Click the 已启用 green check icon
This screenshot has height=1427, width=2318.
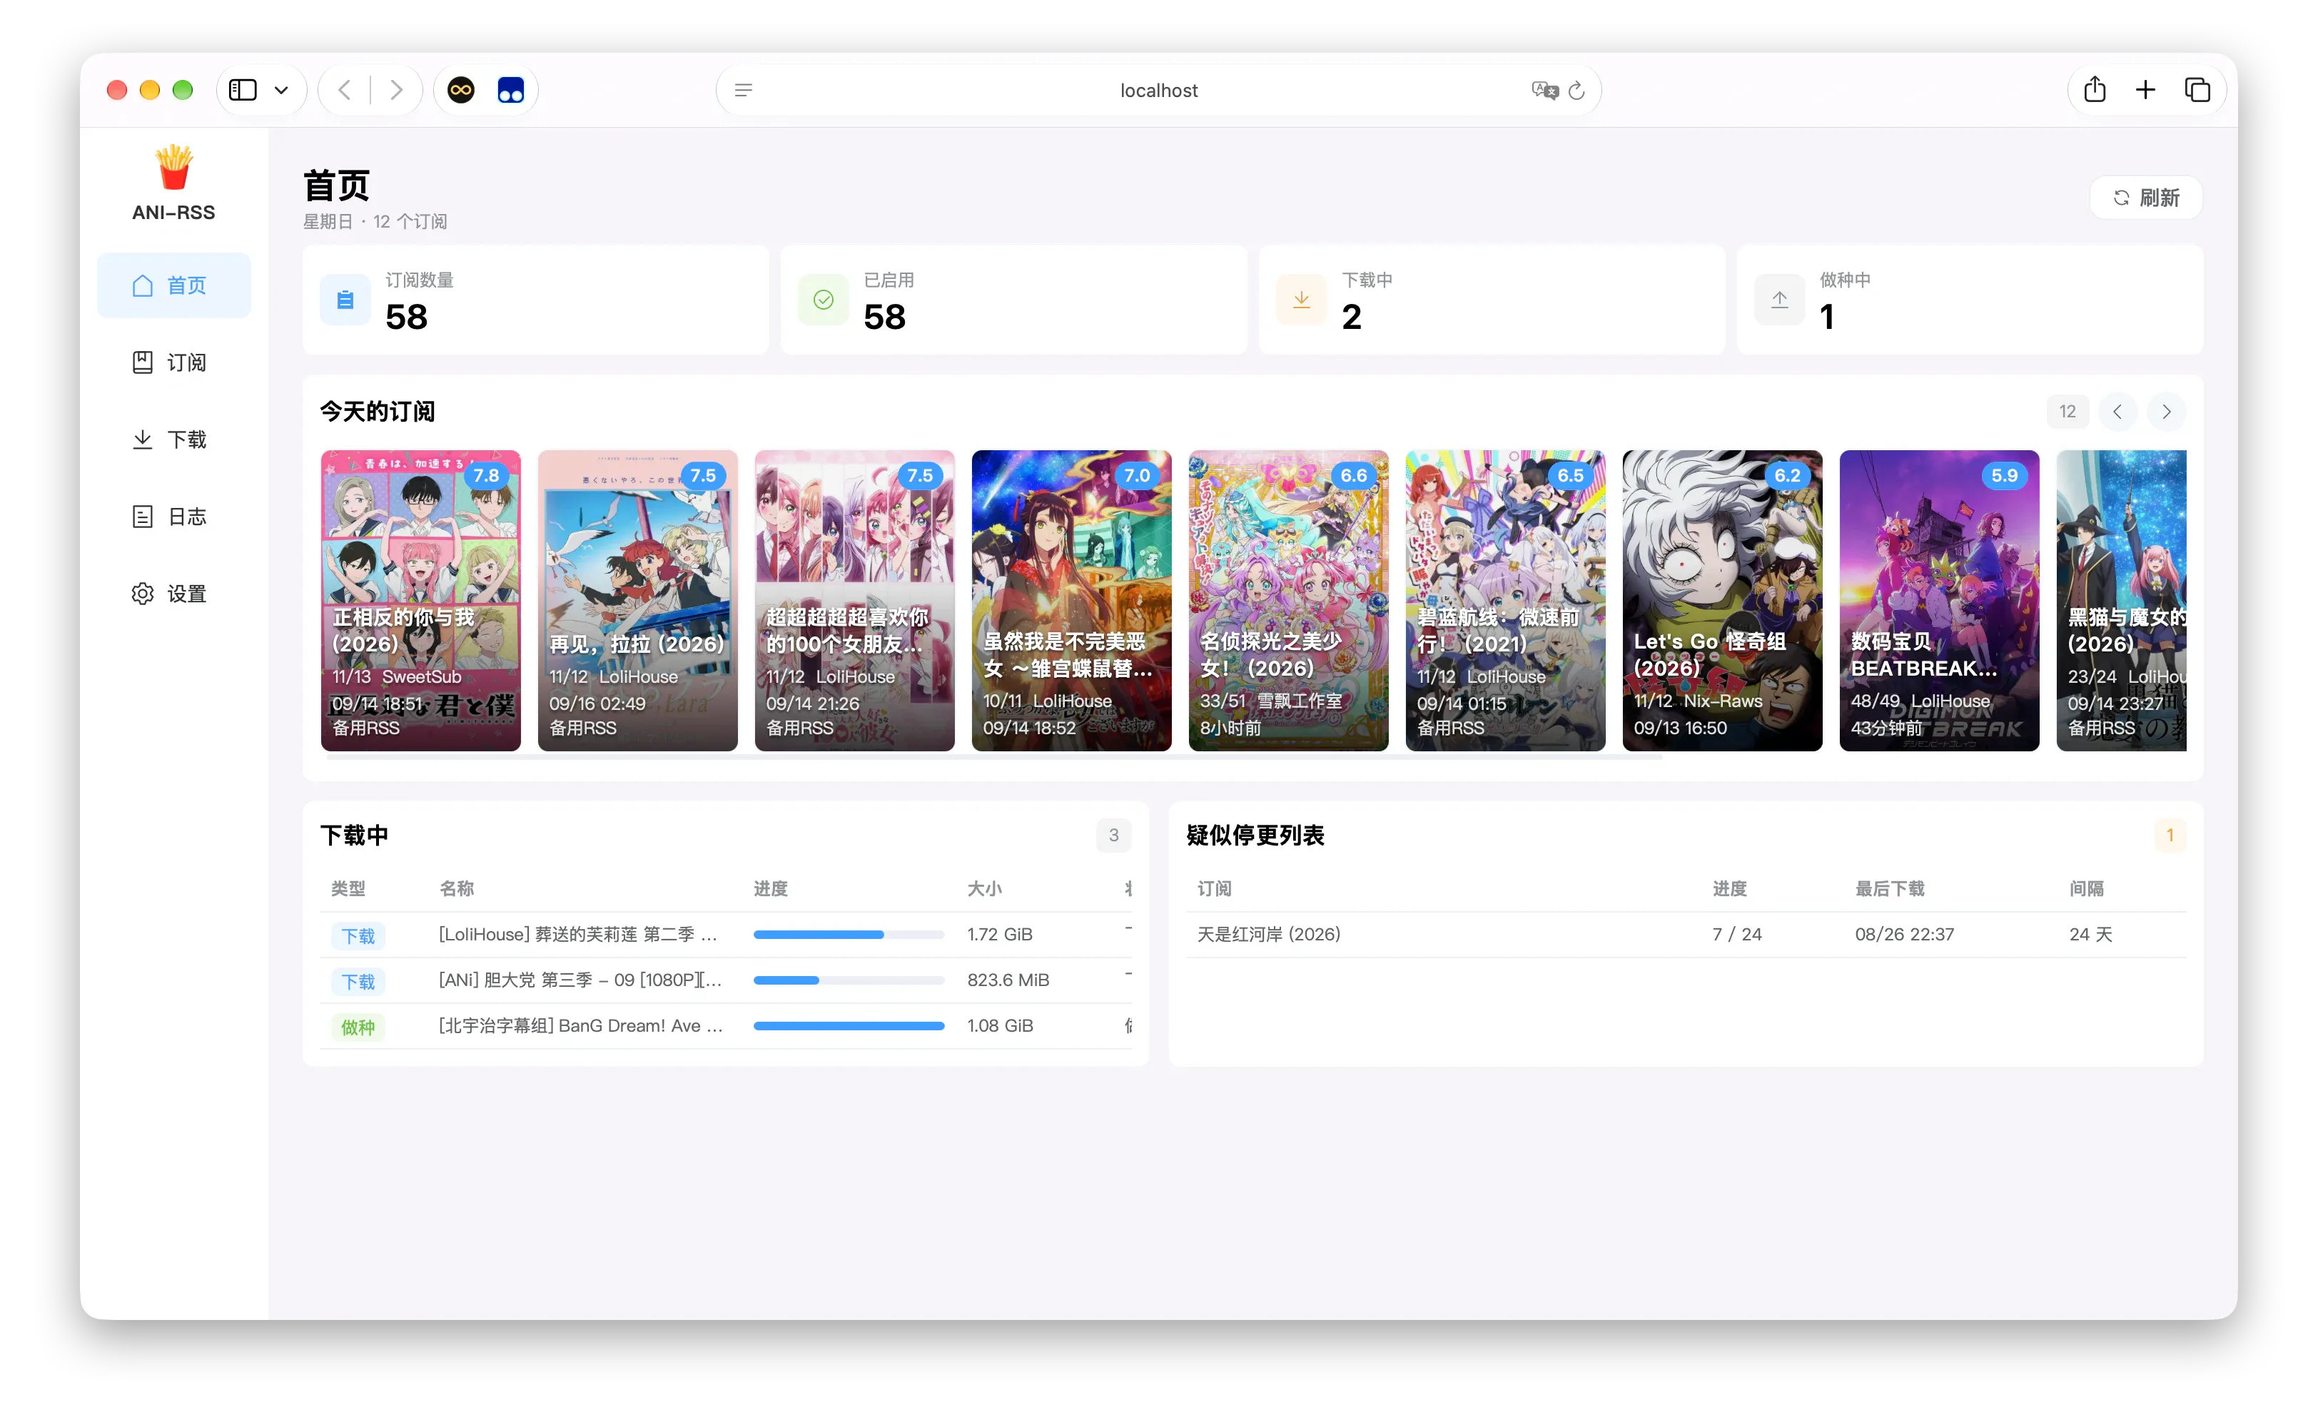point(823,300)
